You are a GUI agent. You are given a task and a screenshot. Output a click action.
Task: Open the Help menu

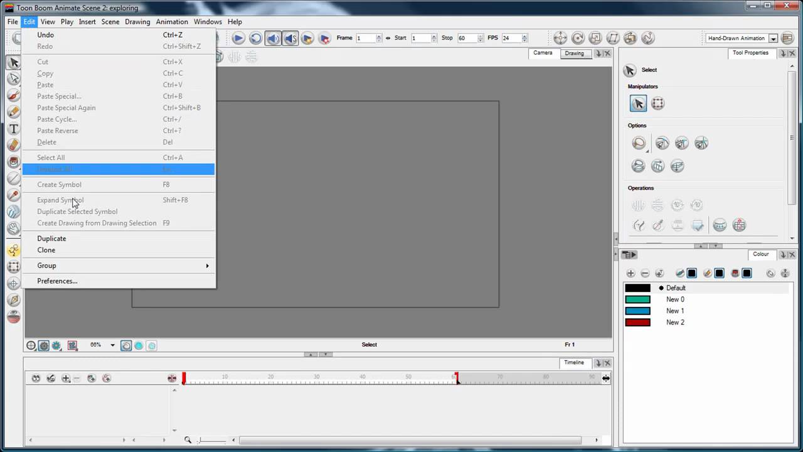pos(235,21)
